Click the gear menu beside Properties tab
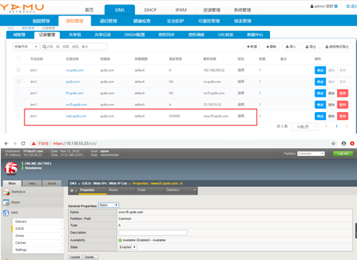This screenshot has height=260, width=357. pyautogui.click(x=73, y=190)
